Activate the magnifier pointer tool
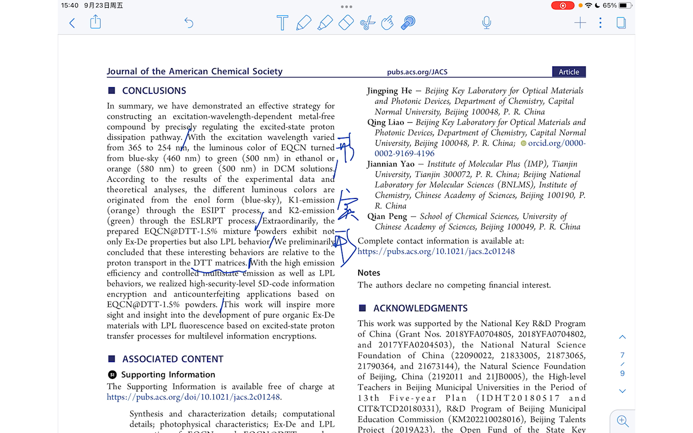Viewport: 693px width, 433px height. 408,23
